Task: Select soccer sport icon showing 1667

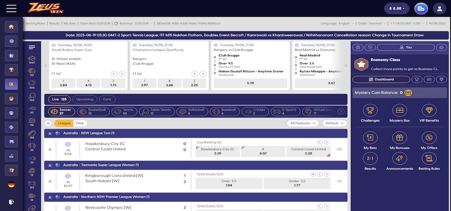Action: tap(32, 60)
